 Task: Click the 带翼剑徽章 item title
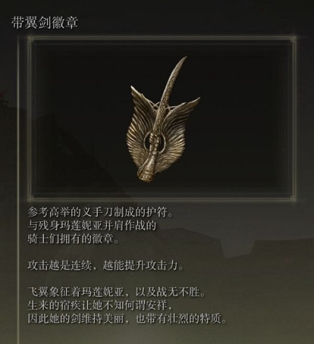coord(45,23)
